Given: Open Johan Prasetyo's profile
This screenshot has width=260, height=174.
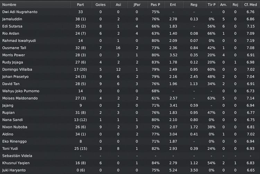Looking at the screenshot, I should 15,77.
